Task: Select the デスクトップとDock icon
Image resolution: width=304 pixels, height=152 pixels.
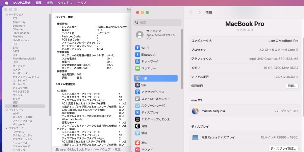Action: (x=137, y=119)
